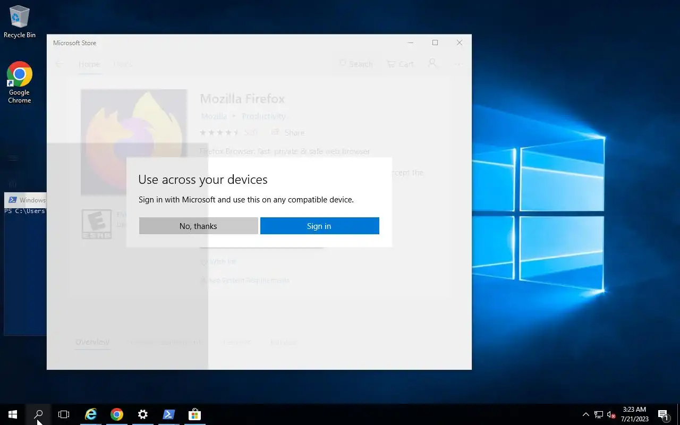Click the star rating for Mozilla Firefox
Image resolution: width=680 pixels, height=425 pixels.
(x=219, y=132)
